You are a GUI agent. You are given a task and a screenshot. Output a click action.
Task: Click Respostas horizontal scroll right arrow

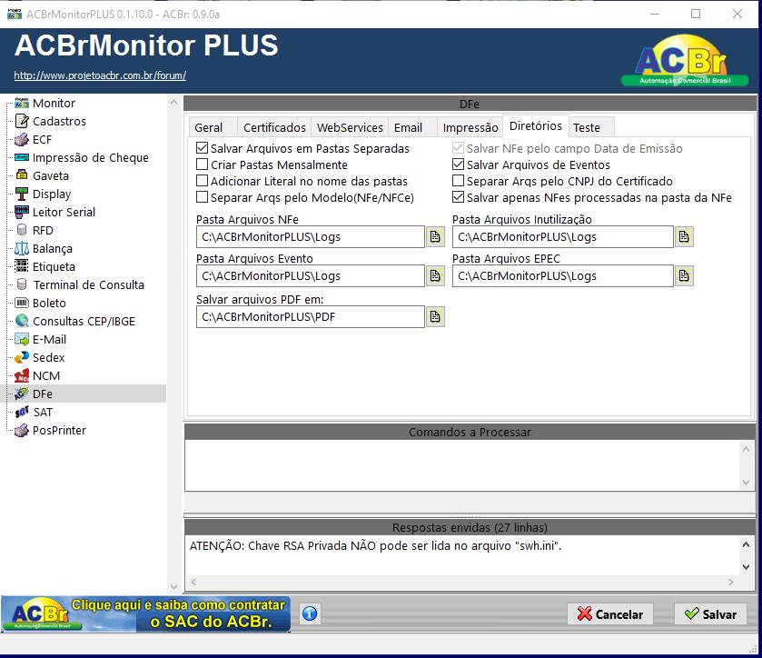tap(730, 582)
